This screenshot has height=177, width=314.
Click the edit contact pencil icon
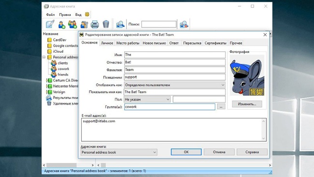[x=50, y=24]
